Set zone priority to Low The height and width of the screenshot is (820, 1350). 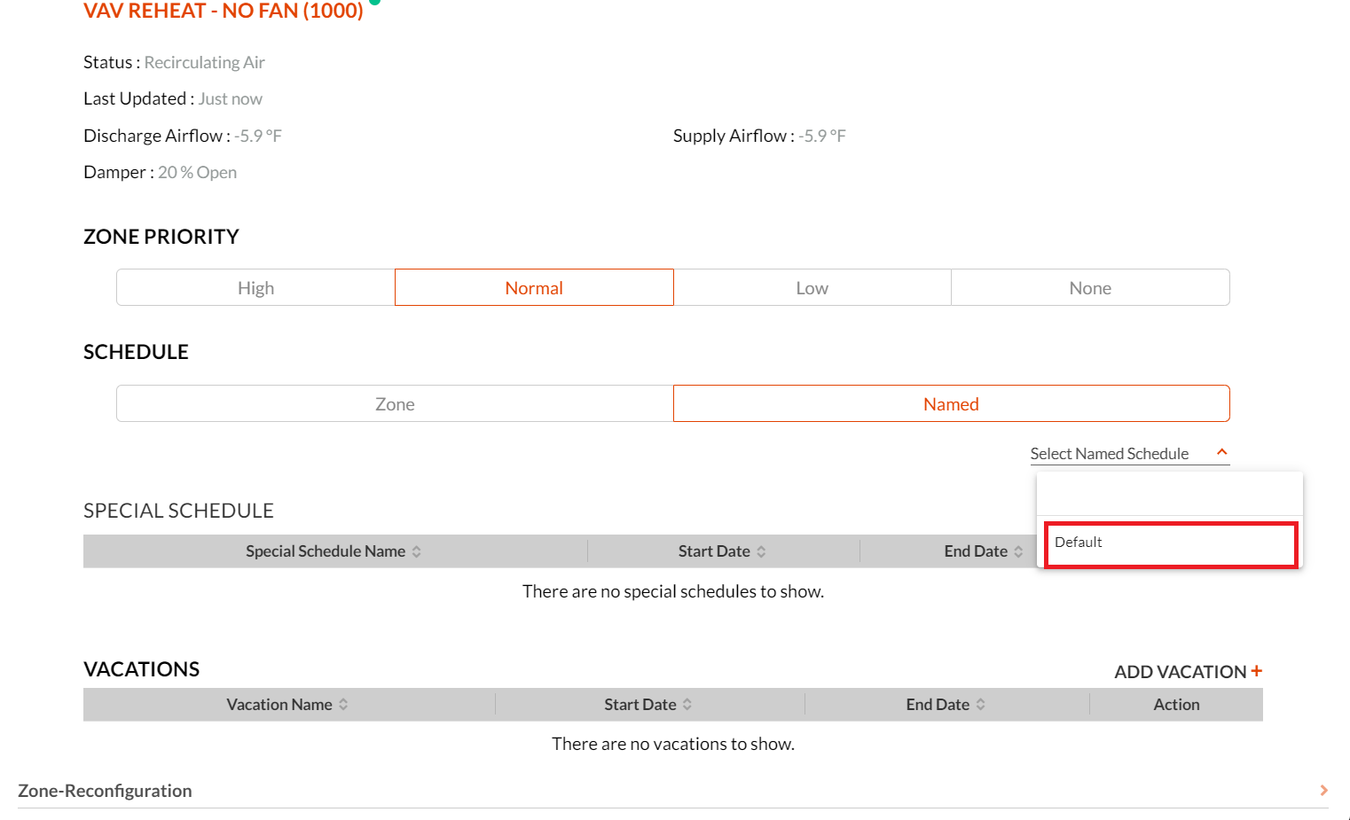[812, 288]
